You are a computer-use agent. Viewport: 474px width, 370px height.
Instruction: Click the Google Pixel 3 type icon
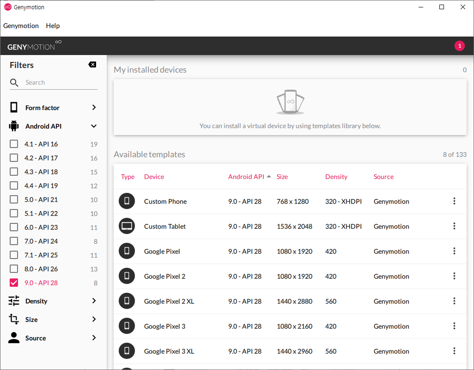click(127, 326)
